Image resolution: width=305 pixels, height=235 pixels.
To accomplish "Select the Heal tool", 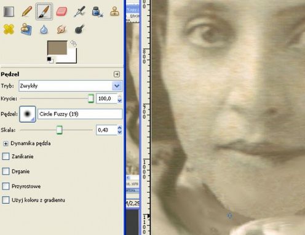I will [x=9, y=29].
